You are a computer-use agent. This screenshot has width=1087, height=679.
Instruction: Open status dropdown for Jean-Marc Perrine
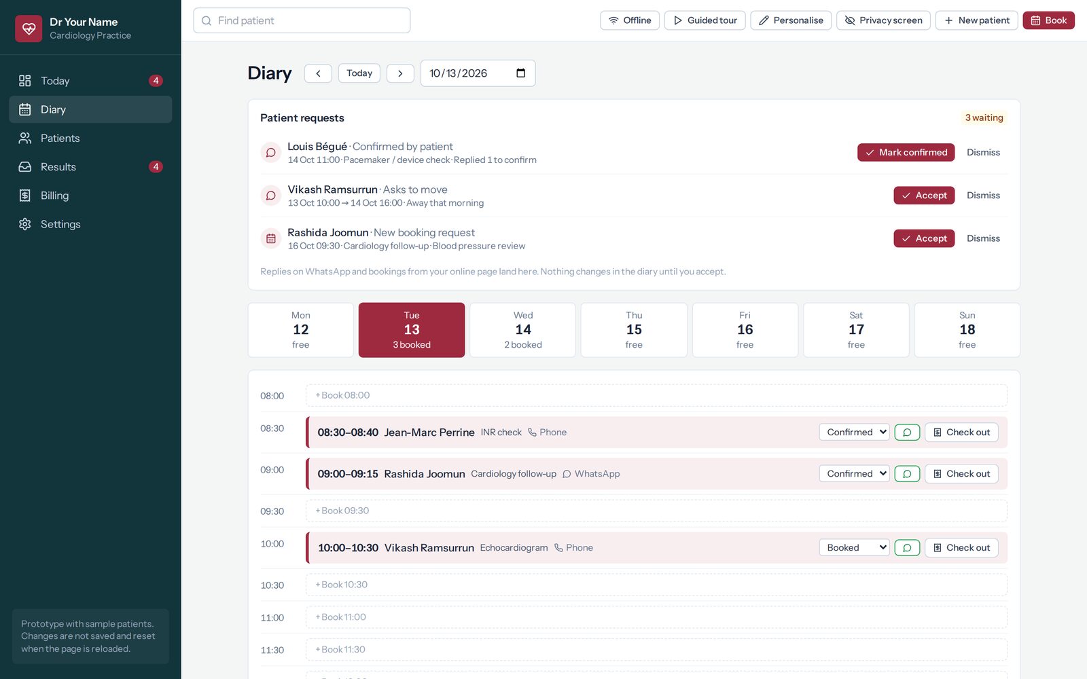[x=854, y=433]
